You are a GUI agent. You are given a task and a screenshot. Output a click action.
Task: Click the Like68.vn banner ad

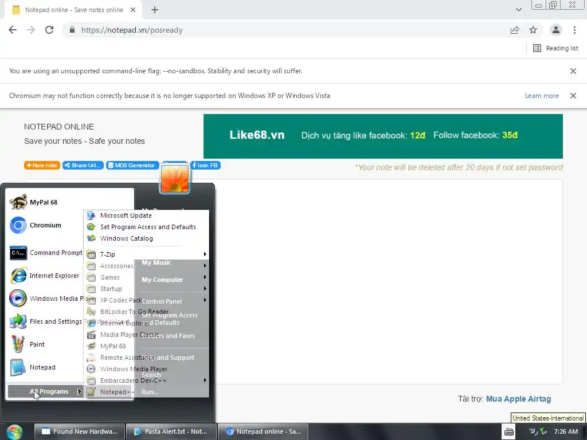coord(383,136)
